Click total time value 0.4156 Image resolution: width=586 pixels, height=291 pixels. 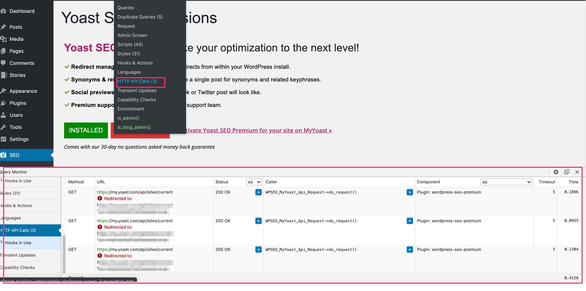click(x=571, y=278)
